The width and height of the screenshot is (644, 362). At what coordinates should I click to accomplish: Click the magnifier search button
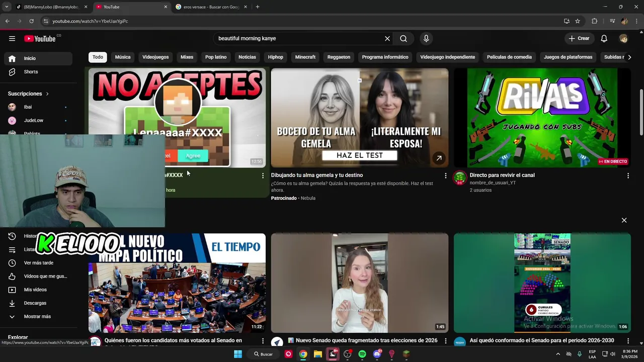coord(404,38)
